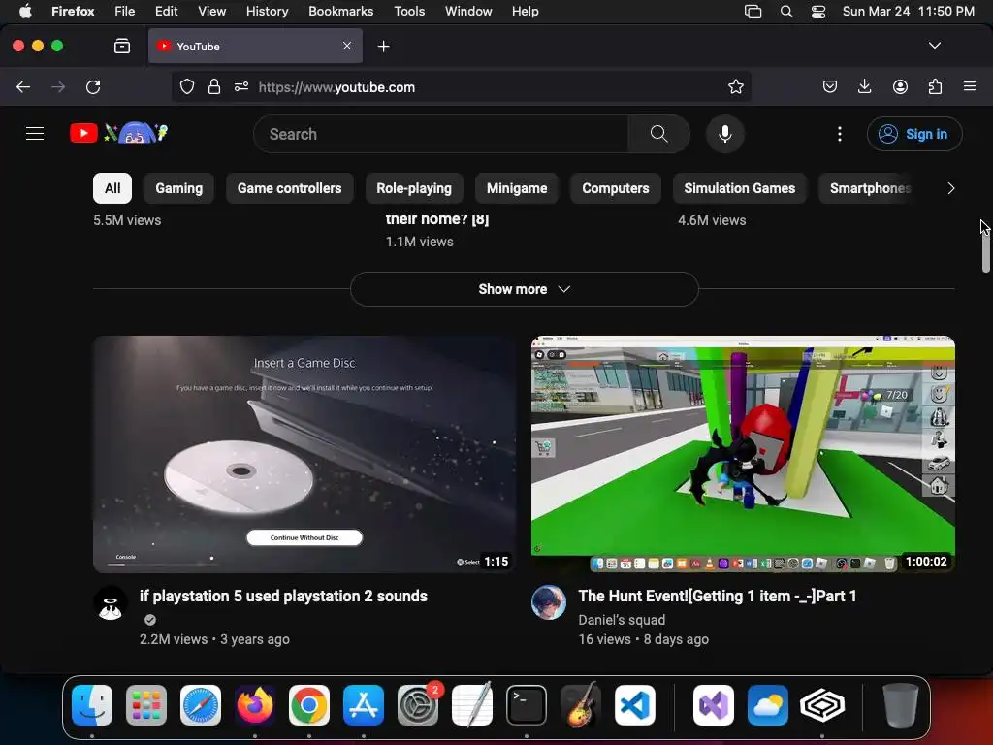The height and width of the screenshot is (745, 993).
Task: Go to YouTube home via logo
Action: click(118, 133)
